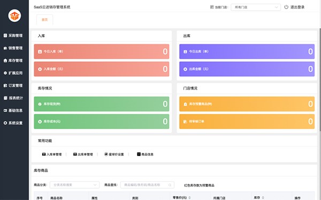The height and width of the screenshot is (200, 321).
Task: Click the 基础信息 sidebar icon
Action: pyautogui.click(x=5, y=110)
